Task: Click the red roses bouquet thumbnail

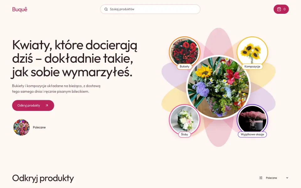Action: [x=184, y=52]
